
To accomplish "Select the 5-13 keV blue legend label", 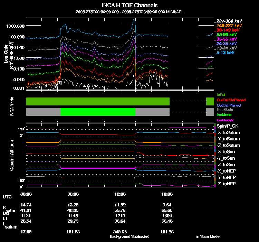I will pyautogui.click(x=225, y=53).
